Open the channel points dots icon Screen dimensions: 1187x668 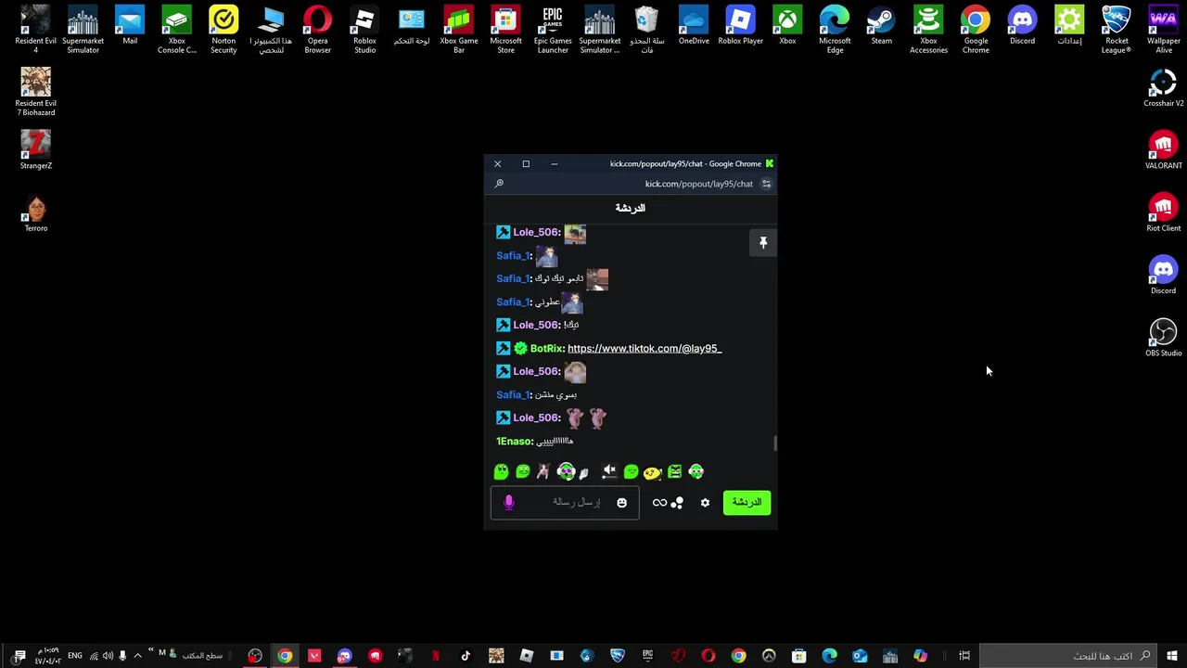(x=677, y=503)
